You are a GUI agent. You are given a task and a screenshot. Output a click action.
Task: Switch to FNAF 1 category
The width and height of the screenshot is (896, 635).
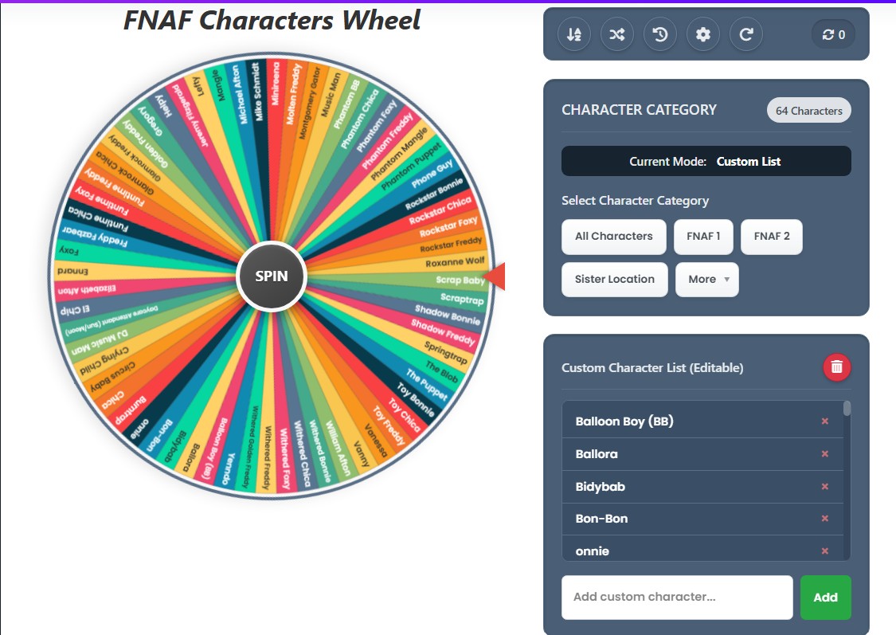coord(703,237)
